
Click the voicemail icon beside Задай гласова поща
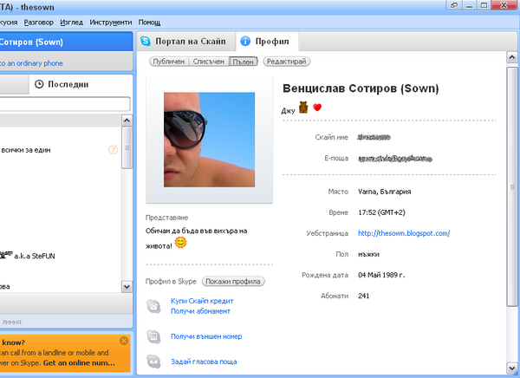coord(153,362)
